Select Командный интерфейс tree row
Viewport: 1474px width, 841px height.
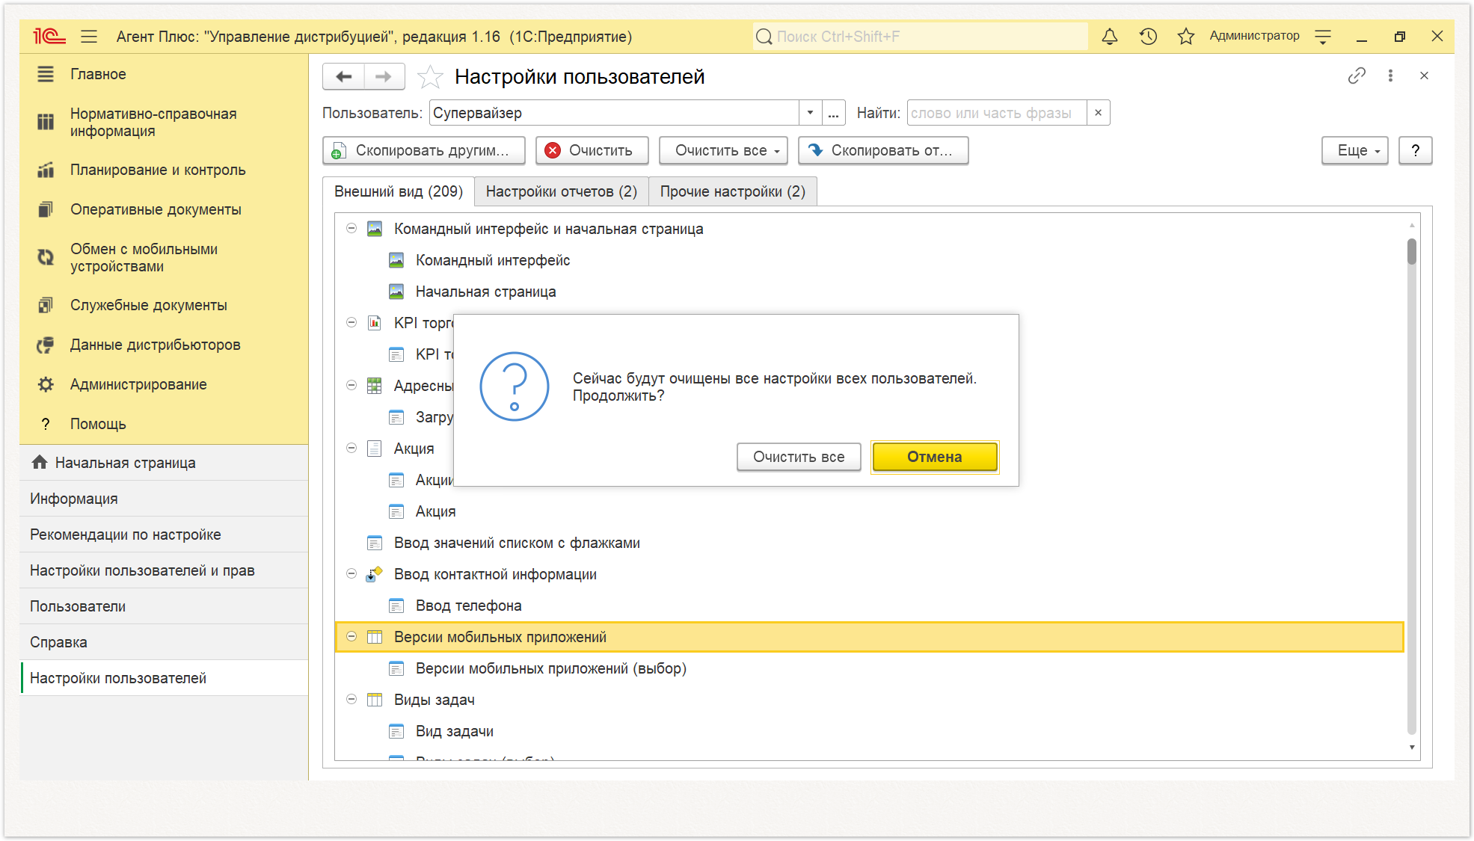point(869,260)
